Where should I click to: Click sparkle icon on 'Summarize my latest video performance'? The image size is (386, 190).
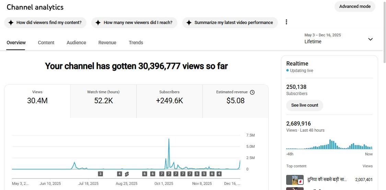(x=189, y=23)
